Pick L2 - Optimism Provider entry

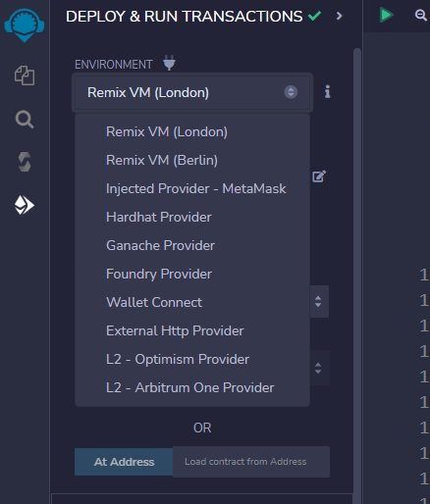pyautogui.click(x=178, y=359)
